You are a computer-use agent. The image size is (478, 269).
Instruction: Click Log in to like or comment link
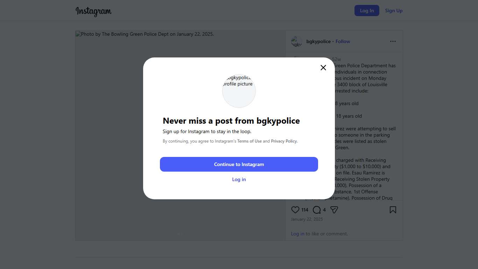[x=297, y=234]
